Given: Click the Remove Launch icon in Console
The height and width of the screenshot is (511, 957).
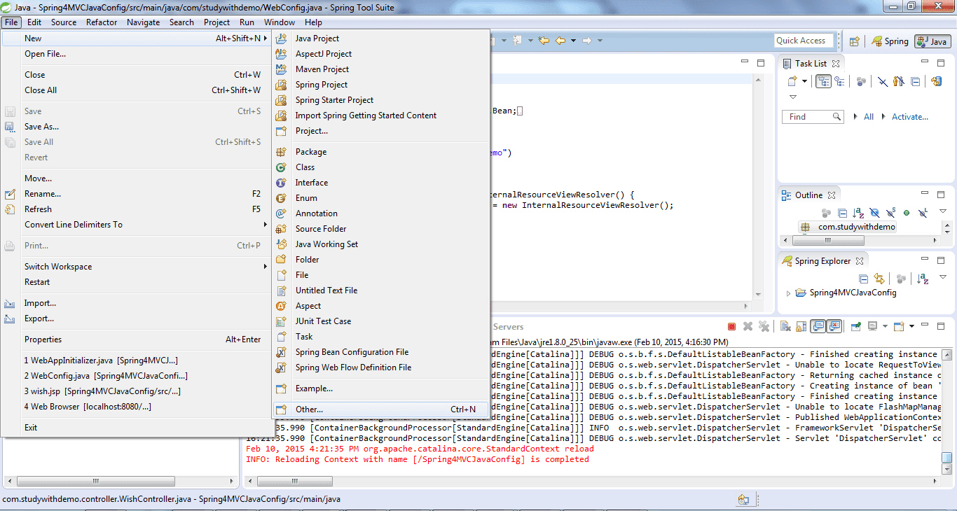Looking at the screenshot, I should pos(748,326).
